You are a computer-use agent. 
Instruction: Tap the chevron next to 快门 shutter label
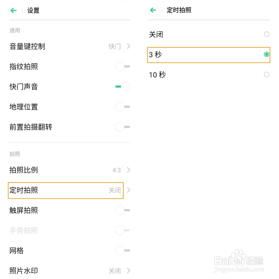pyautogui.click(x=129, y=46)
